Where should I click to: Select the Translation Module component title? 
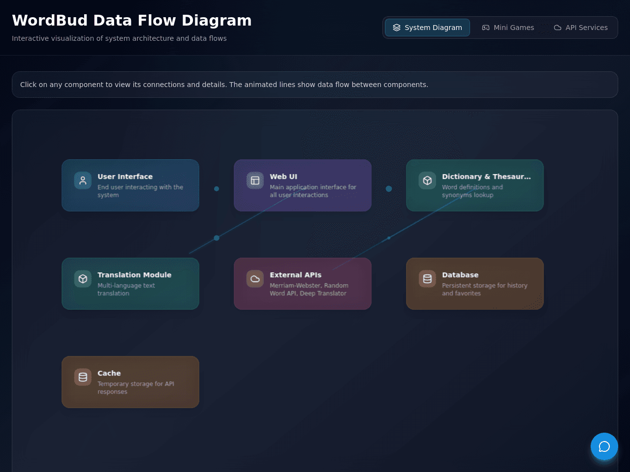134,275
